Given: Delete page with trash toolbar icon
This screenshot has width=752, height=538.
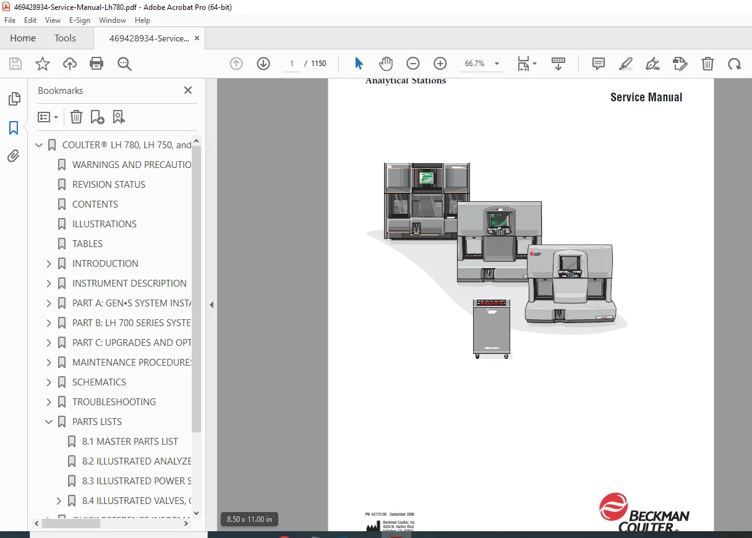Looking at the screenshot, I should click(707, 64).
